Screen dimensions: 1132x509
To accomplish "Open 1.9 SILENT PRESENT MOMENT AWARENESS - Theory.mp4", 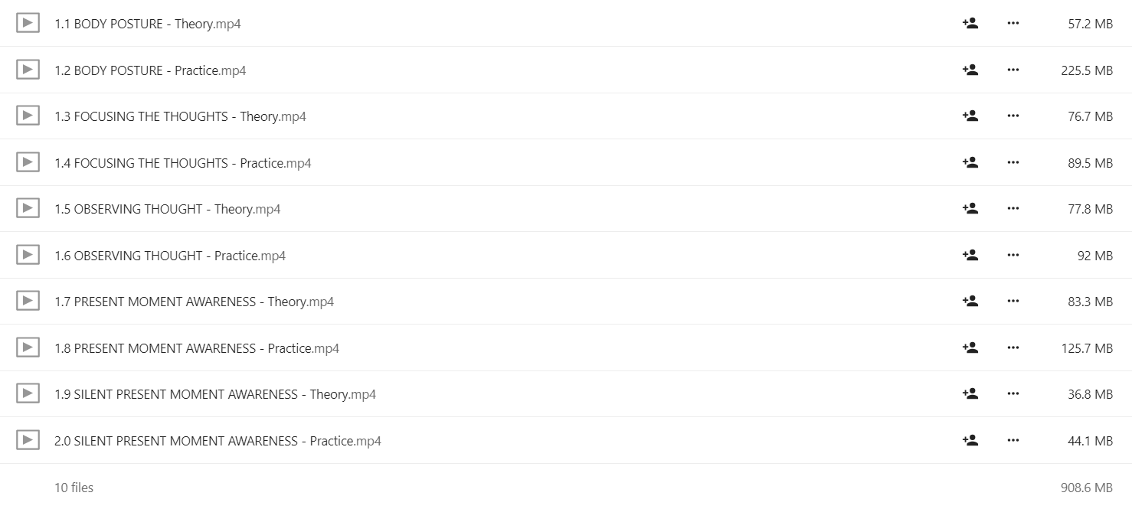I will (x=215, y=394).
